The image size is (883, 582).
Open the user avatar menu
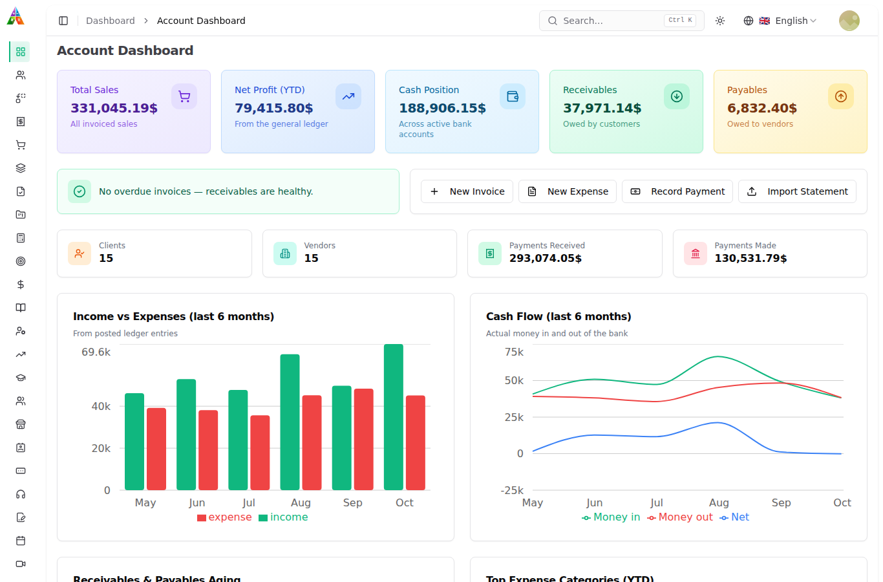tap(849, 21)
